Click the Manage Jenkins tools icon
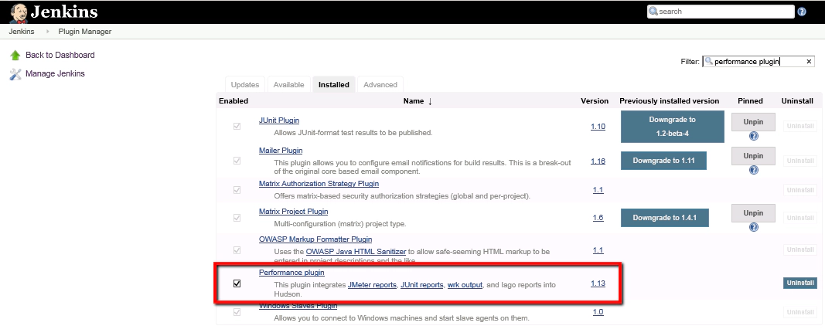 15,74
